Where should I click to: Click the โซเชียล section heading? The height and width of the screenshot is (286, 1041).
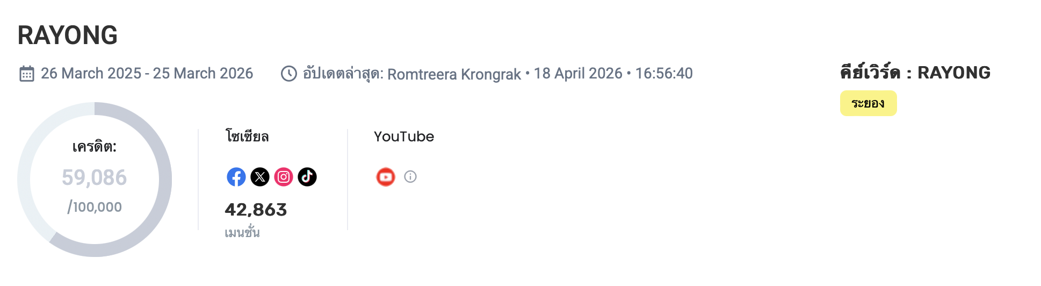click(x=247, y=137)
